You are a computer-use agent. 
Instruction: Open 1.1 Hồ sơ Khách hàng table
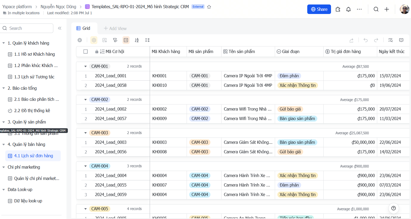pos(33,54)
